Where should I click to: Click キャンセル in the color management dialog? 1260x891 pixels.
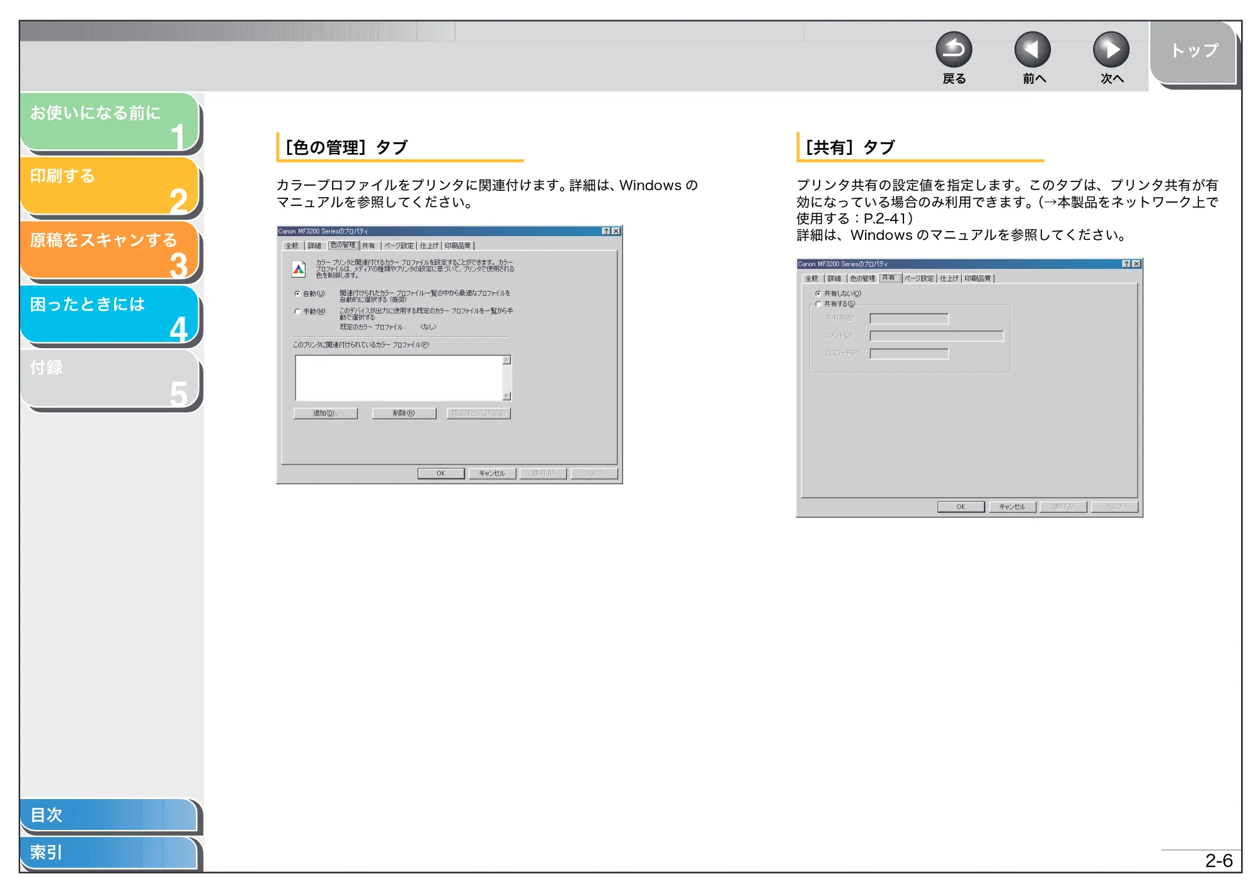[492, 474]
